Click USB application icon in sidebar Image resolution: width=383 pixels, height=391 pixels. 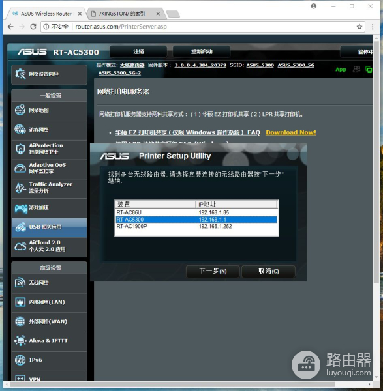point(20,227)
